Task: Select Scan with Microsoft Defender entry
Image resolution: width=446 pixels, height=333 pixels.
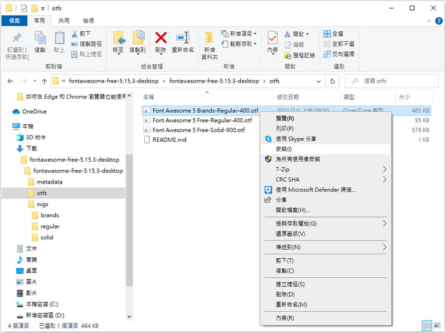Action: click(326, 190)
